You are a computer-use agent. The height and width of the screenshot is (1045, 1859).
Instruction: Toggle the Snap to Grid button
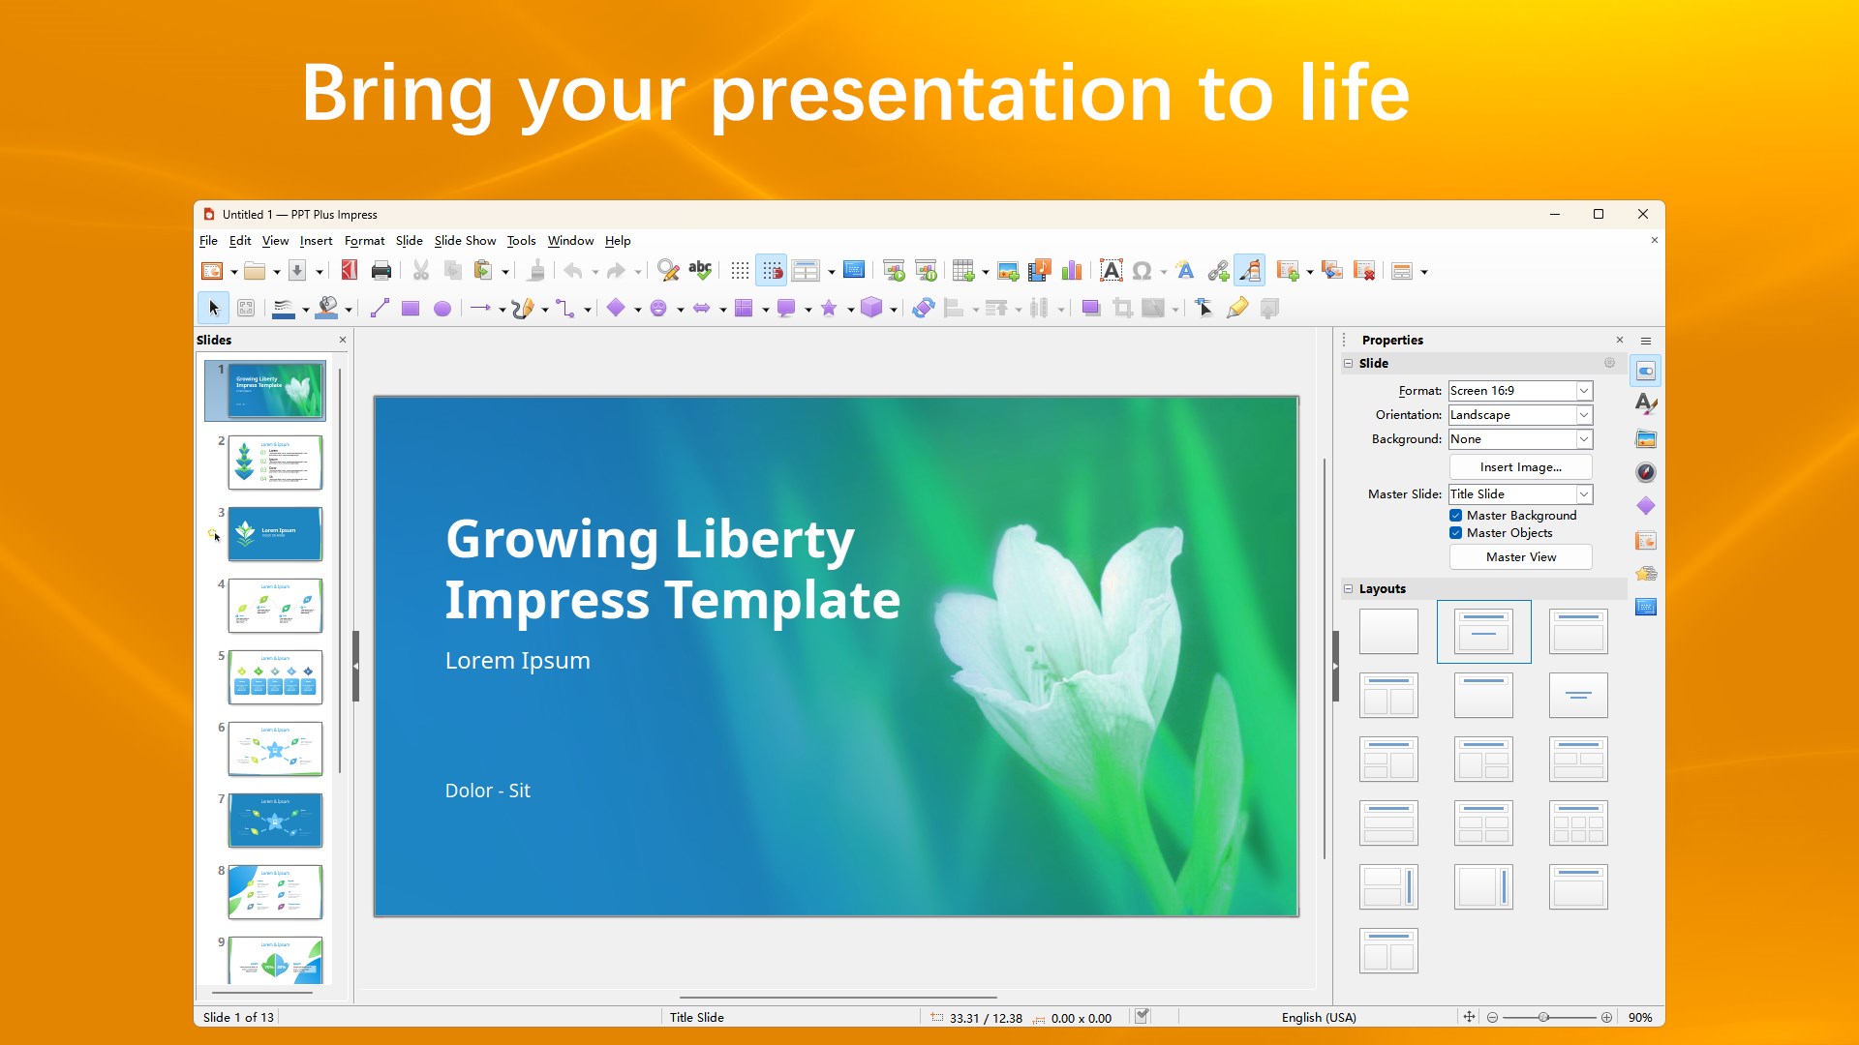(772, 271)
